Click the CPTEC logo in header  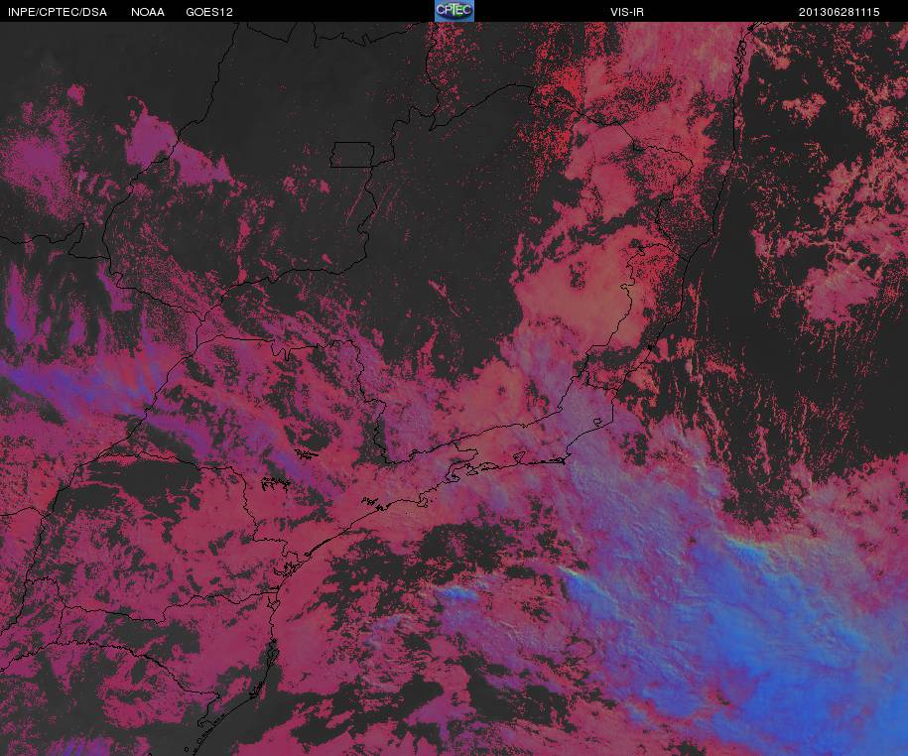(454, 11)
